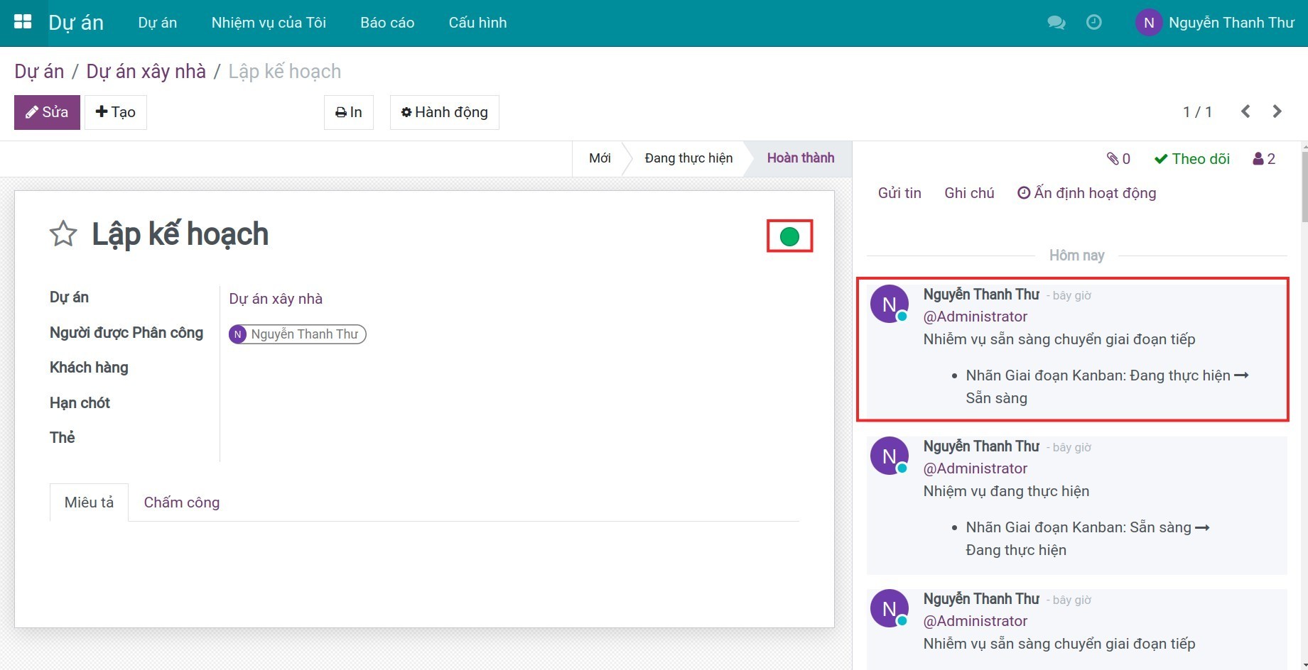The height and width of the screenshot is (670, 1308).
Task: Click the green kanban state dot
Action: (789, 236)
